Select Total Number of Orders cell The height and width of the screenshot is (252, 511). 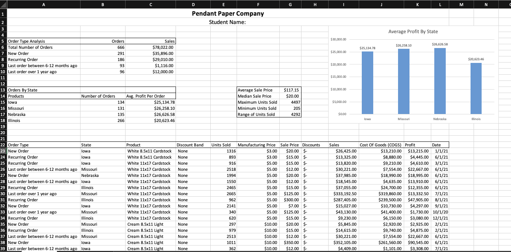pos(44,47)
